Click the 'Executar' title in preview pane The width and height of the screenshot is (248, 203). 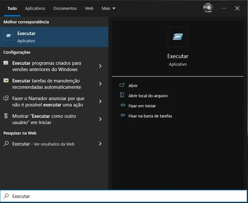[178, 56]
